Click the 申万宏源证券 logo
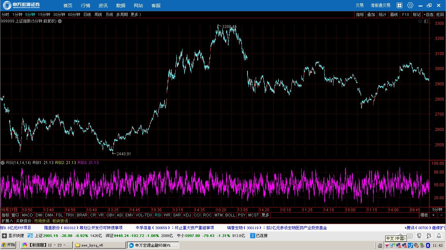Viewport: 446px width, 250px height. 22,5
